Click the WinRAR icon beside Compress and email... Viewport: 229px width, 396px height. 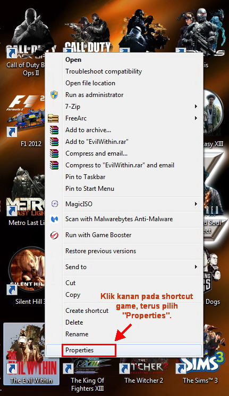(54, 153)
